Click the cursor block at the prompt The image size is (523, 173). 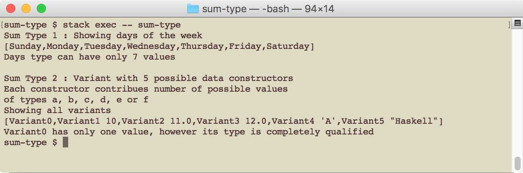(x=65, y=142)
